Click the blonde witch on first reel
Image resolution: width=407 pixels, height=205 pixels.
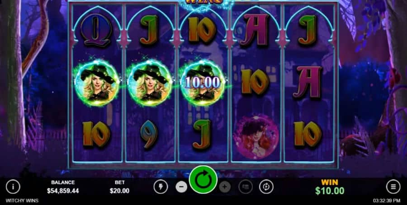pyautogui.click(x=97, y=83)
